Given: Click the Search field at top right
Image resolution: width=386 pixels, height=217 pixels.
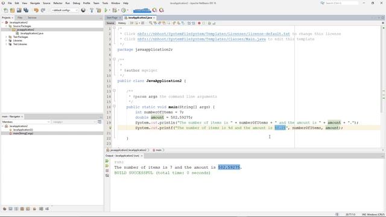Looking at the screenshot, I should click(341, 3).
